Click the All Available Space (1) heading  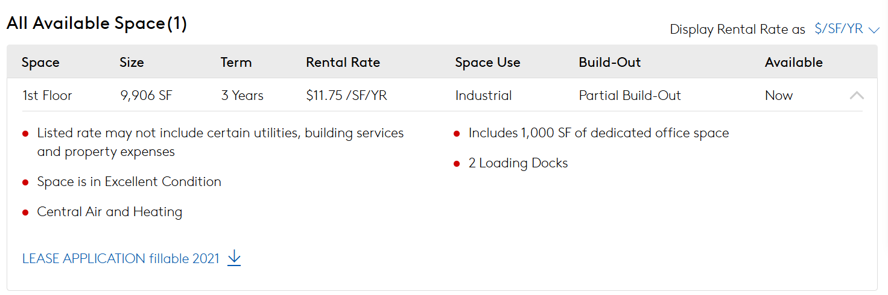[97, 23]
